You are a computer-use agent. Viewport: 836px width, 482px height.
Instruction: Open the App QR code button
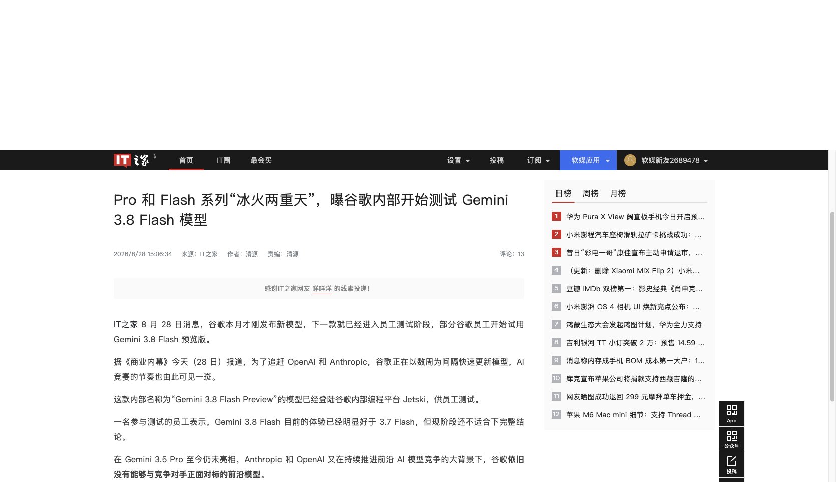click(x=732, y=414)
